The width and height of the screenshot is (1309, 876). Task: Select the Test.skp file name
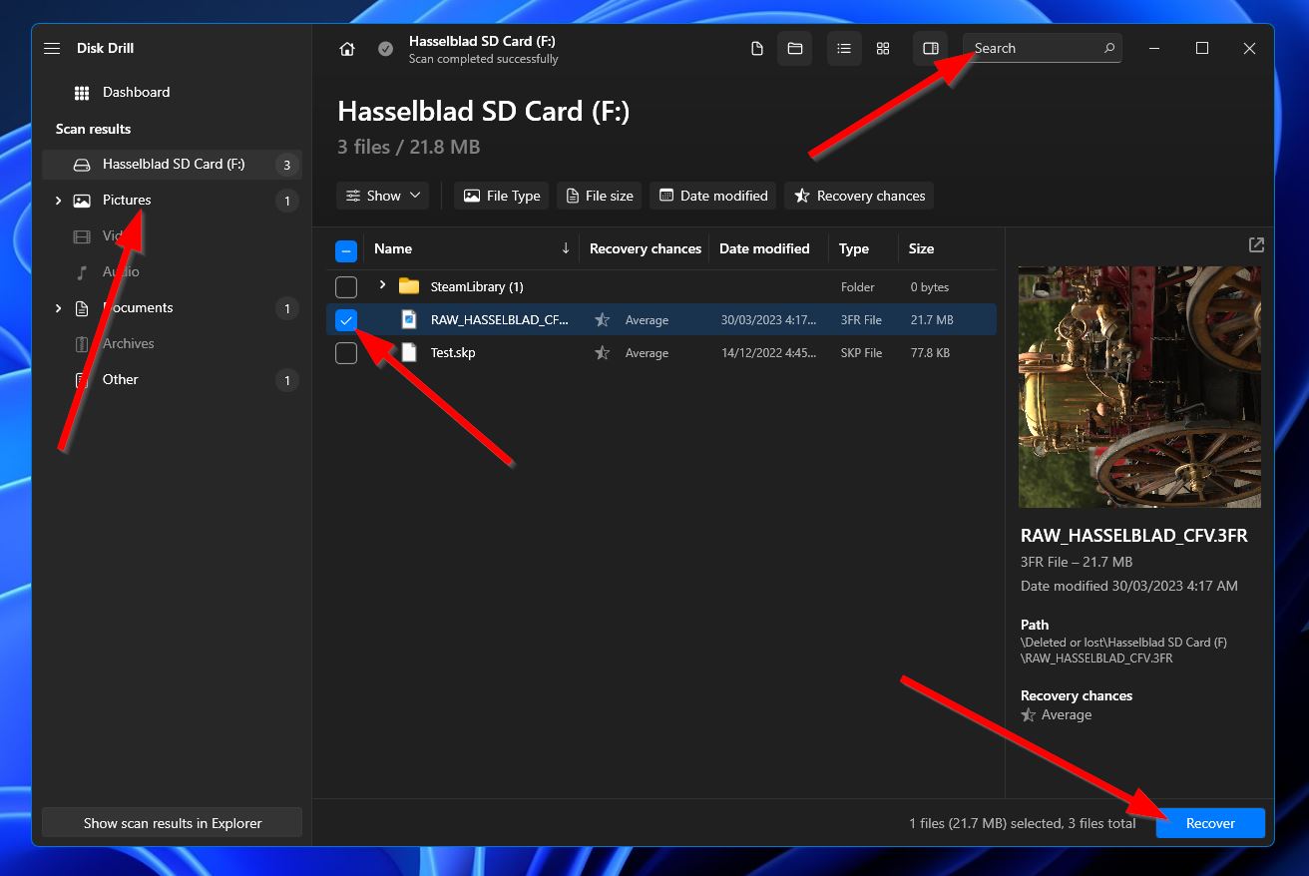click(453, 353)
